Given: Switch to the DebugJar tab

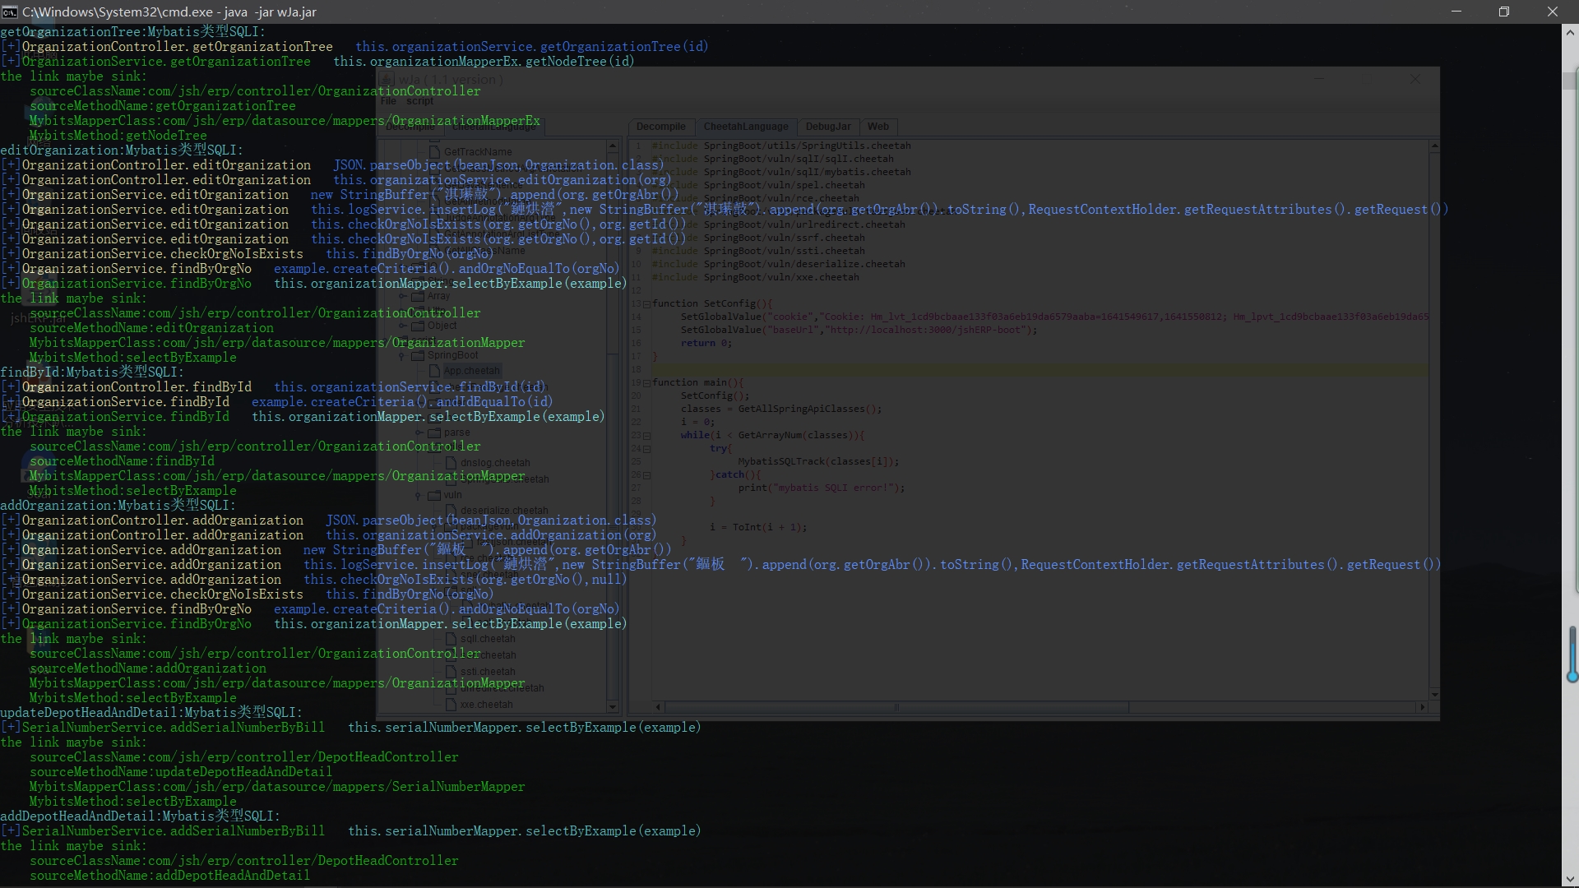Looking at the screenshot, I should pos(827,127).
